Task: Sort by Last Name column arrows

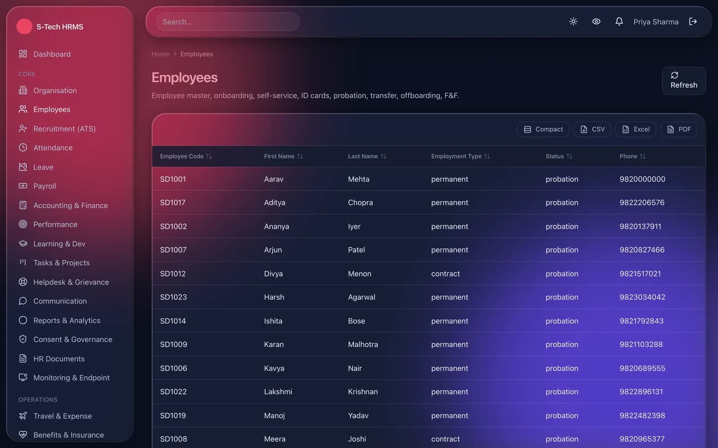Action: (x=383, y=156)
